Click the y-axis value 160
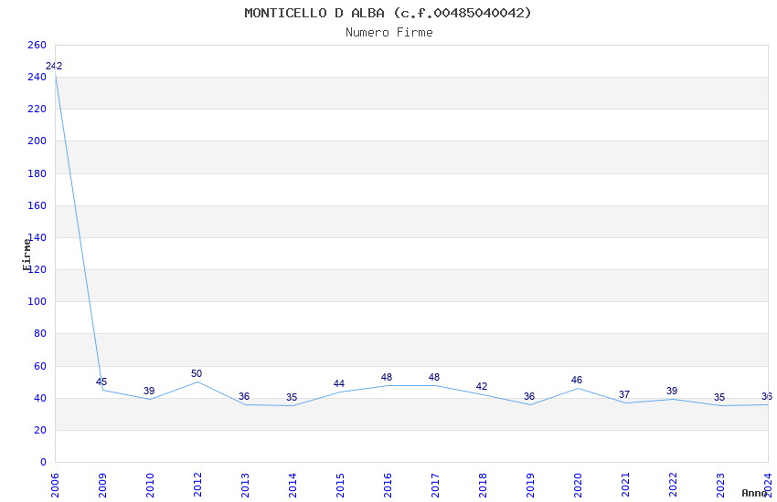The height and width of the screenshot is (502, 777). click(x=37, y=205)
